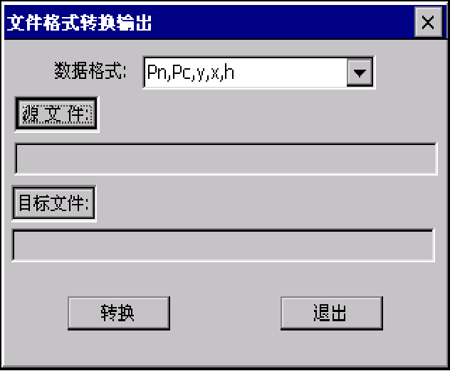Click the 转换 button
Screen dimensions: 450x371
119,313
